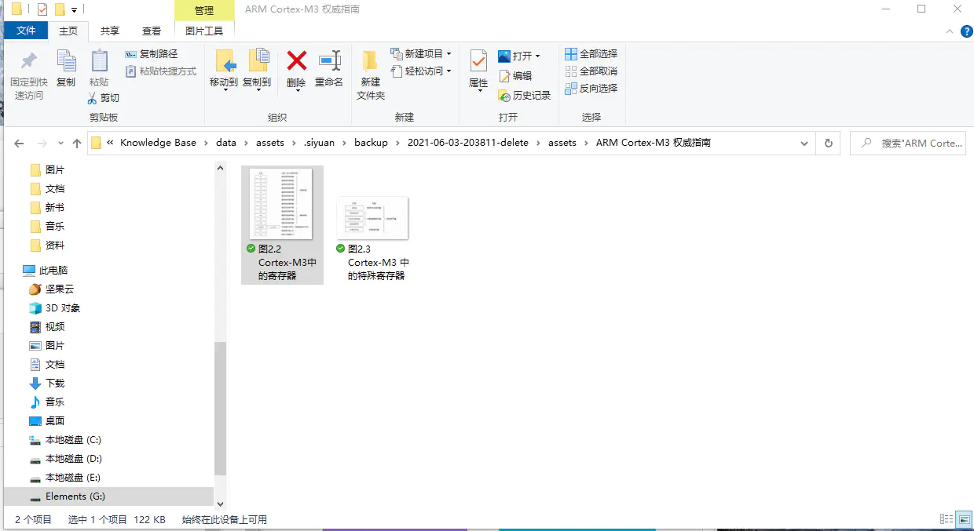Image resolution: width=974 pixels, height=531 pixels.
Task: Select 本地磁盘 (C:) in navigation pane
Action: coord(64,439)
